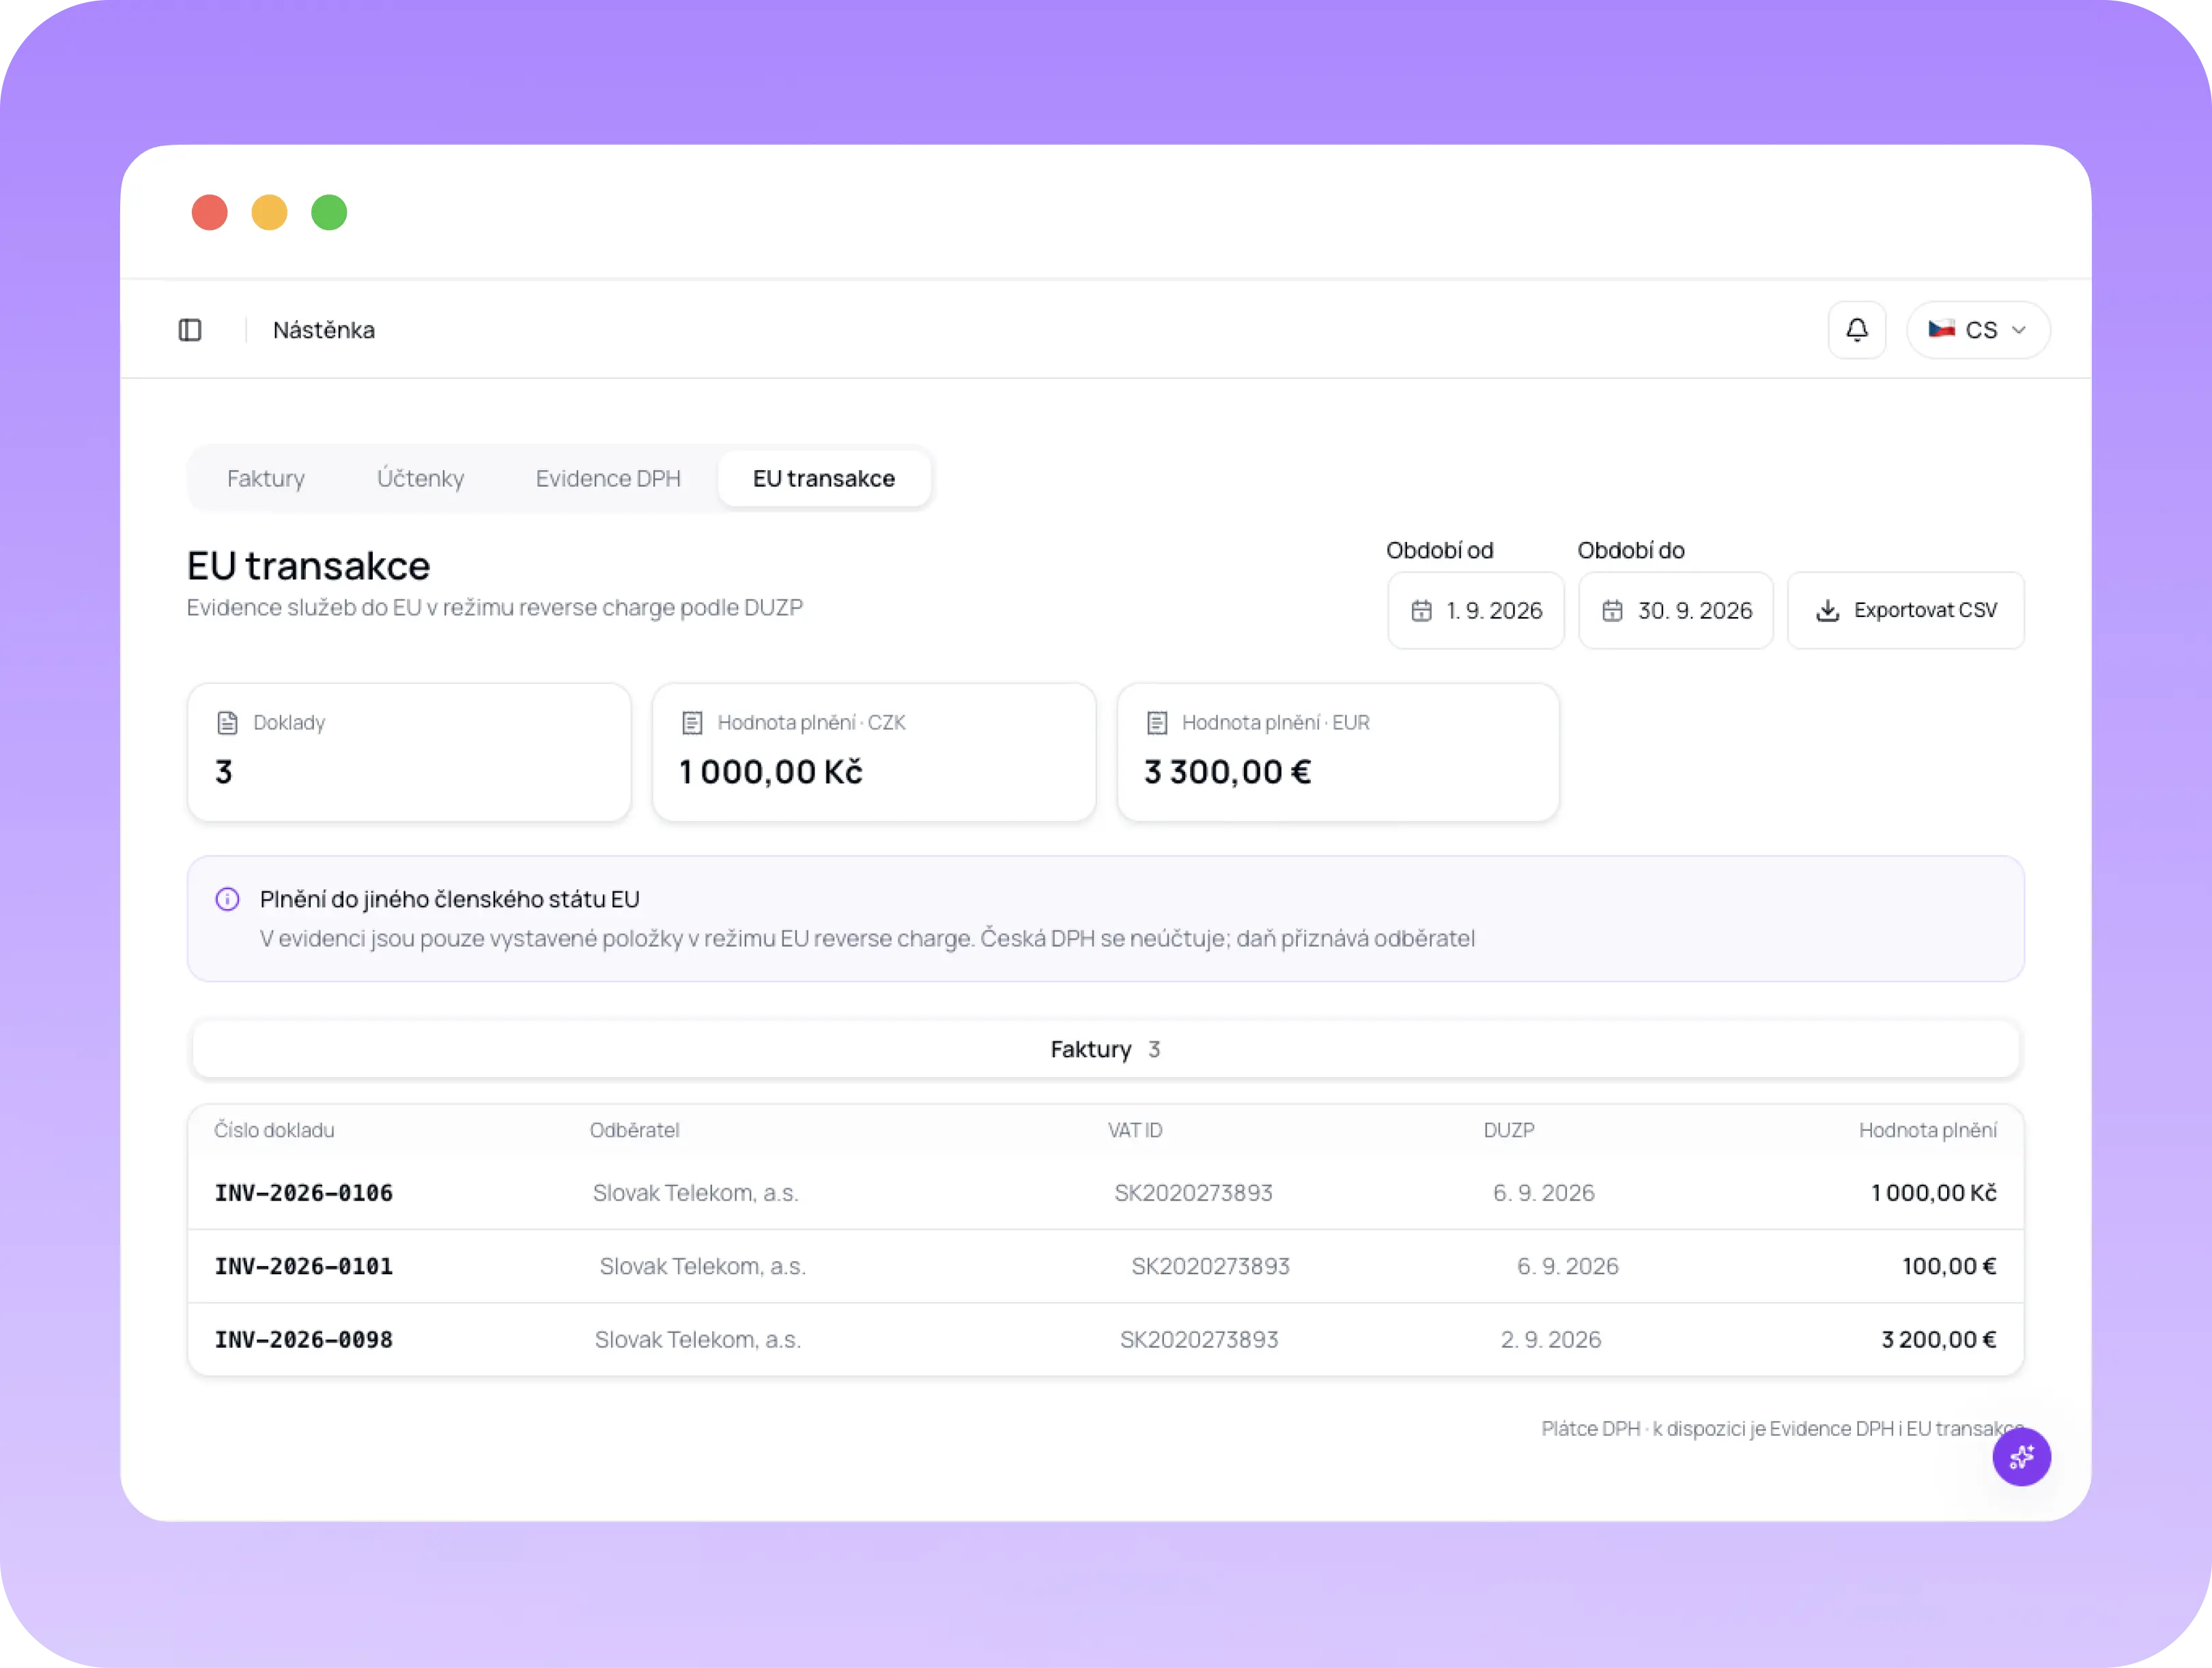Click the Doklady summary card
Viewport: 2212px width, 1668px height.
[x=409, y=753]
